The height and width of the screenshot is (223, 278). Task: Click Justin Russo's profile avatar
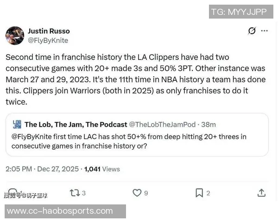15,36
